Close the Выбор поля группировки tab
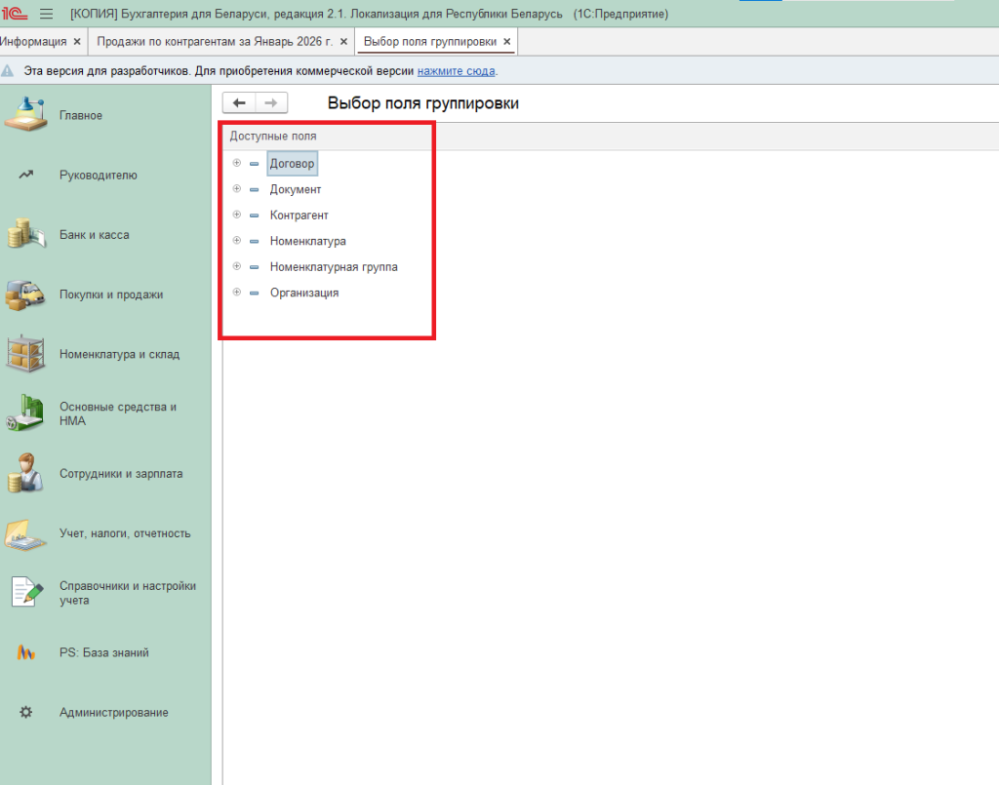 tap(507, 42)
